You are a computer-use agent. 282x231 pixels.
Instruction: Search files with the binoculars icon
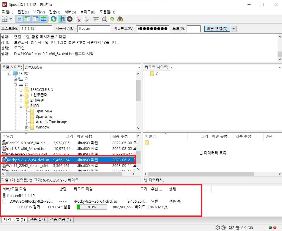point(120,19)
